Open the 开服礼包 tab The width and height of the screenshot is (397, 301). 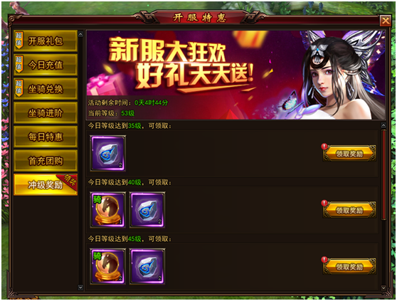[46, 41]
